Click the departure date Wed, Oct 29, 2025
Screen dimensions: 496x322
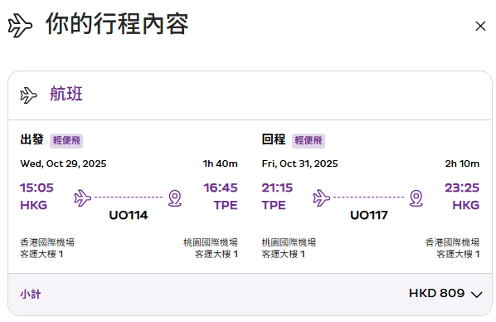pyautogui.click(x=63, y=163)
